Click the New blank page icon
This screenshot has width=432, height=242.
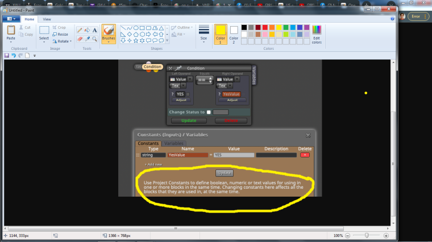27,56
